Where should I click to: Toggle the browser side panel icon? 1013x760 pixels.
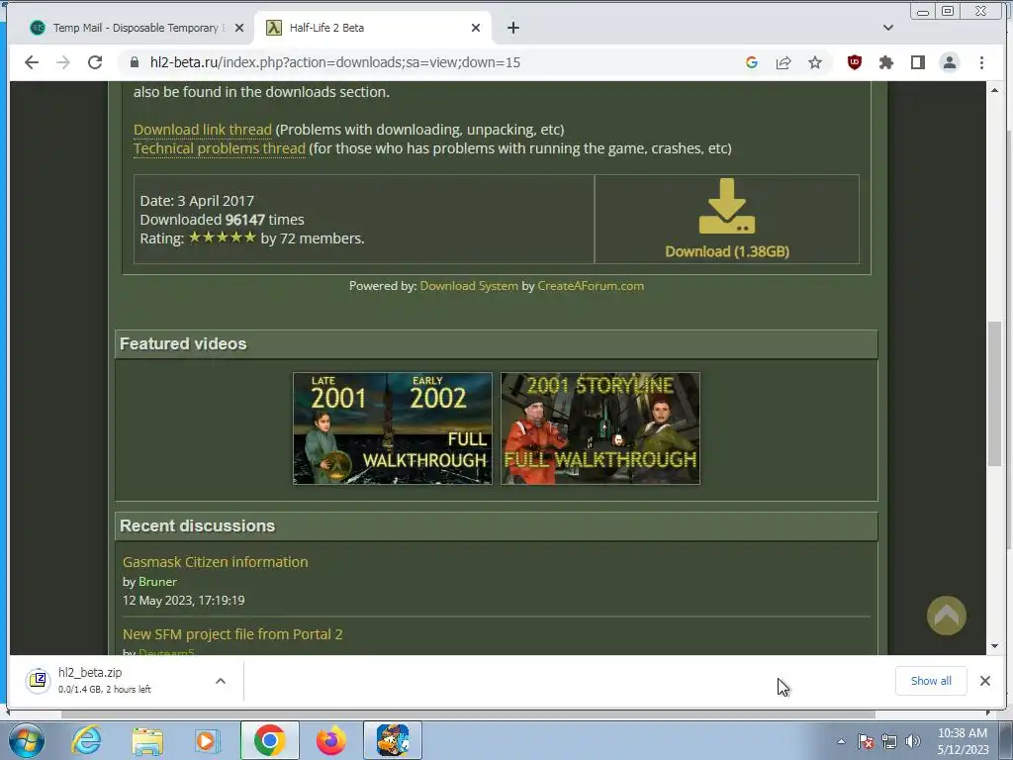917,62
